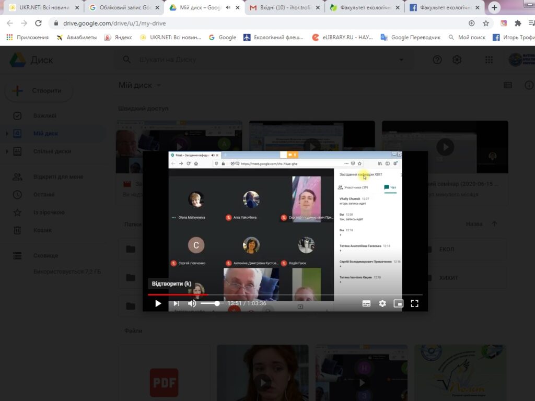
Task: Expand the Мій диск dropdown arrow
Action: (x=159, y=86)
